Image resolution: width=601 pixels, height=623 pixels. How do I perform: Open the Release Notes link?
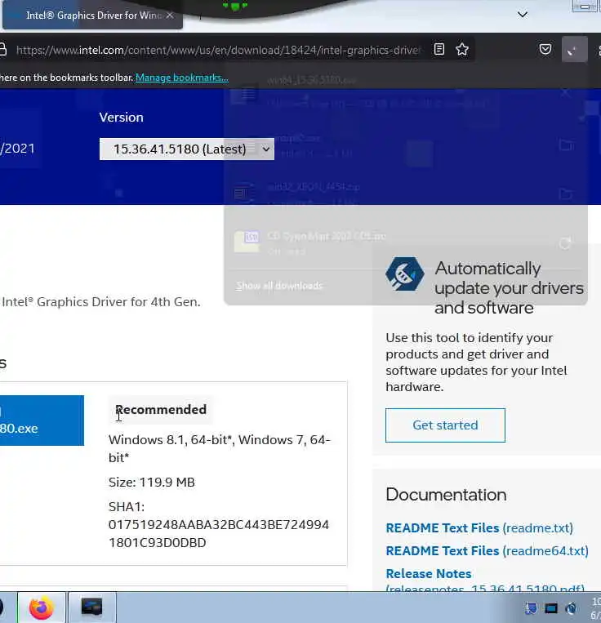pyautogui.click(x=484, y=581)
